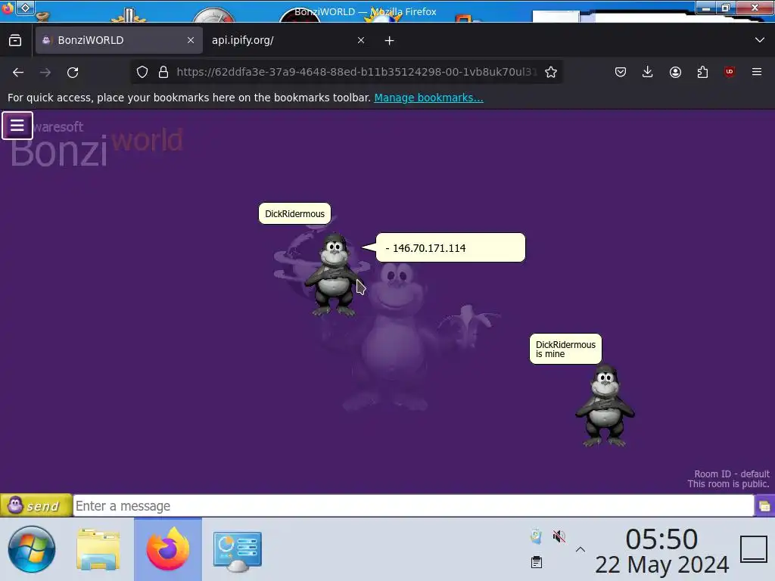Click the keep-on-all-desktops pin icon in title bar

point(25,8)
